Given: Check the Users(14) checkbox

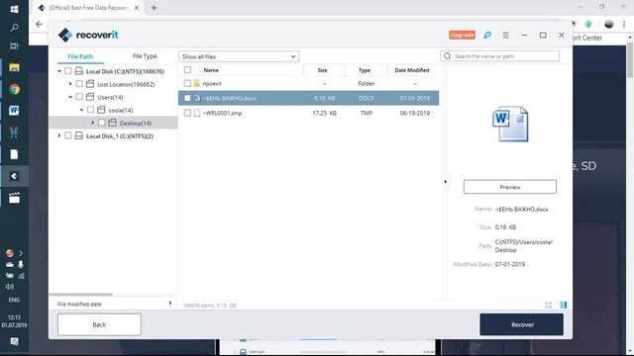Looking at the screenshot, I should 79,97.
